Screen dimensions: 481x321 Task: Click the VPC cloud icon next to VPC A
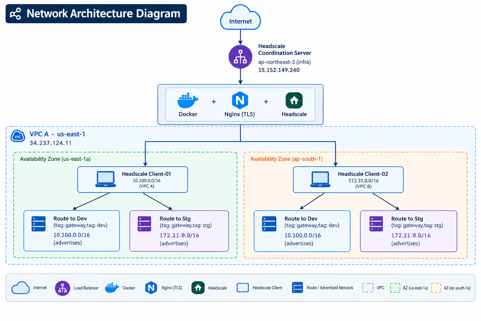tap(18, 136)
